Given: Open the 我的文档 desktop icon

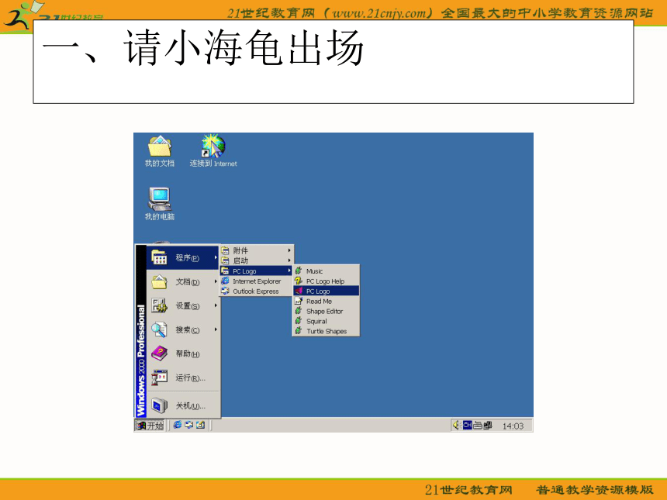Looking at the screenshot, I should point(160,151).
